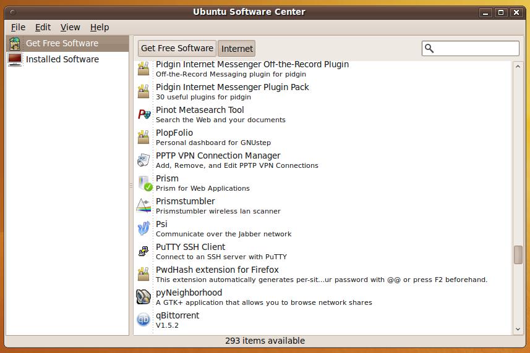
Task: Click the scroll down arrow of the list
Action: [x=518, y=330]
